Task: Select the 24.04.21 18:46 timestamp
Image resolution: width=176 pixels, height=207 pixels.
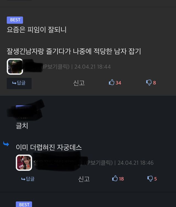Action: (136, 163)
